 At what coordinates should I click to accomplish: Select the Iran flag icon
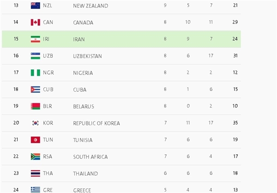pos(36,39)
